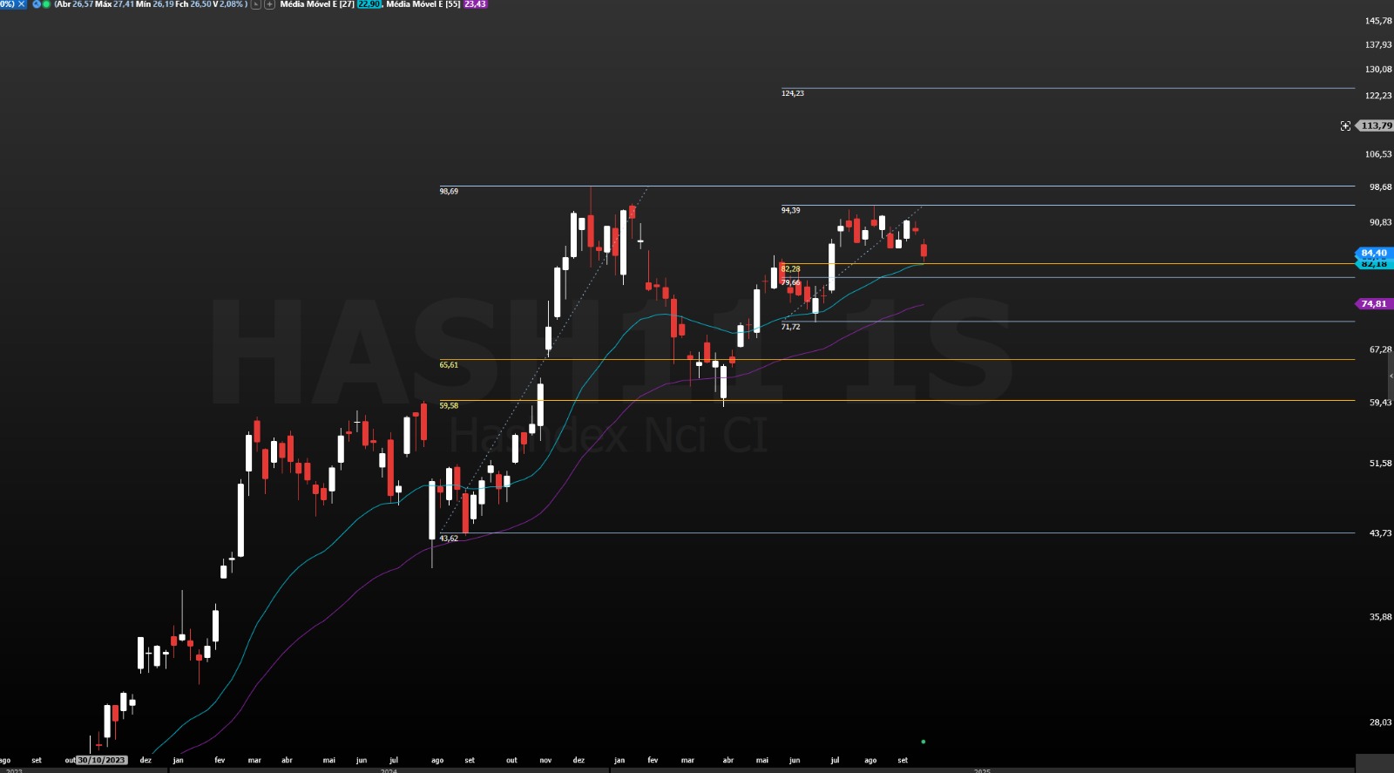The width and height of the screenshot is (1394, 773).
Task: Click the close X icon at top-left
Action: pos(21,4)
